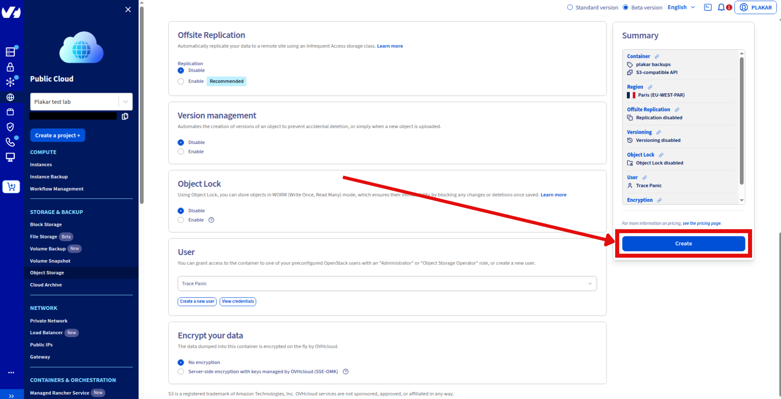Open the console terminal icon in top bar

click(708, 7)
